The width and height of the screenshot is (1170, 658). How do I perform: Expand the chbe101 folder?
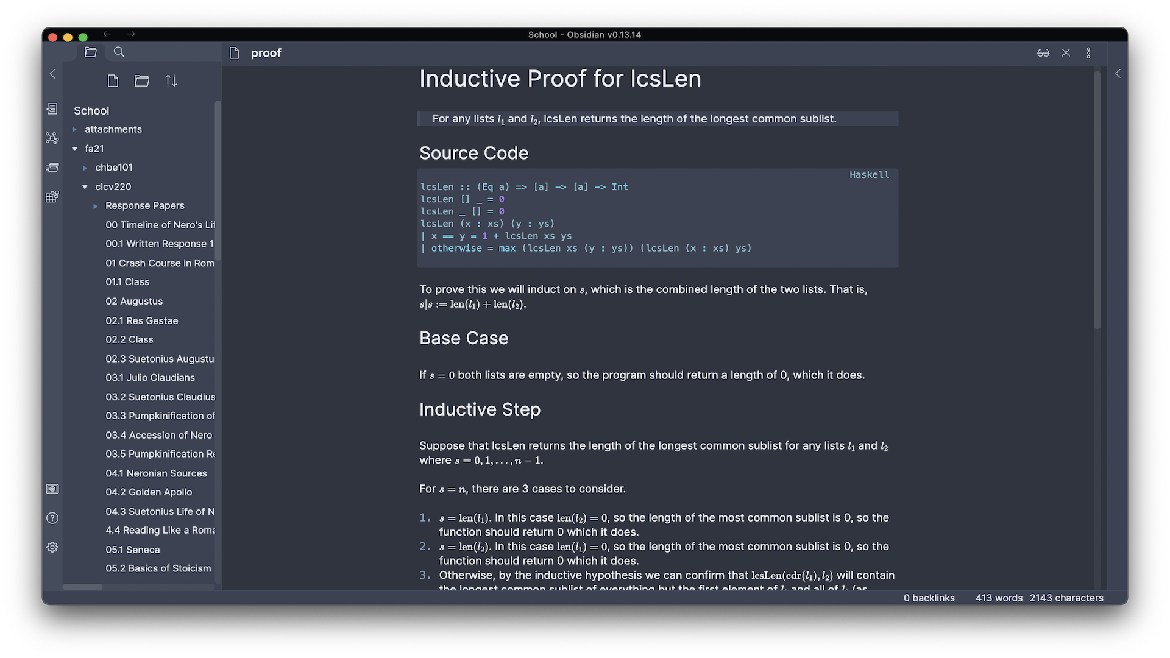coord(85,168)
